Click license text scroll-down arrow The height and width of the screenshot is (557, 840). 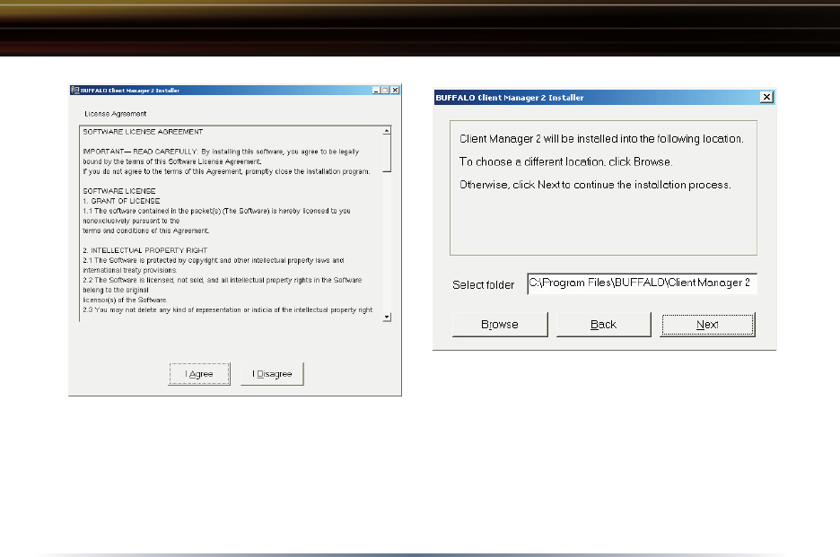point(387,317)
